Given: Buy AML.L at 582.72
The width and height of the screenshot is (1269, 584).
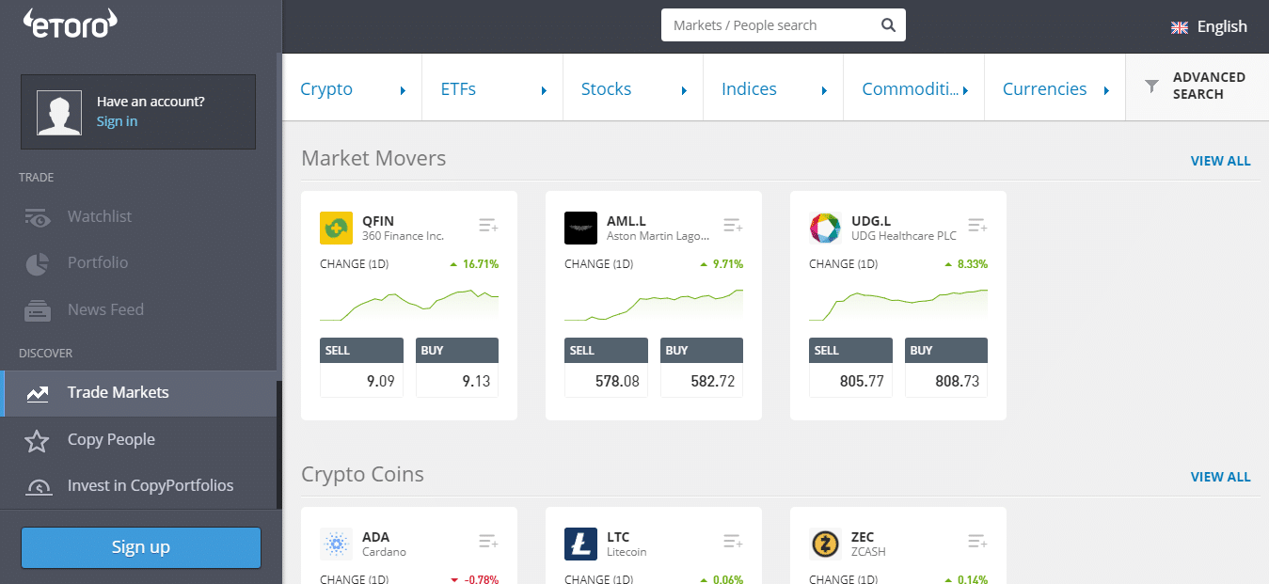Looking at the screenshot, I should point(702,368).
